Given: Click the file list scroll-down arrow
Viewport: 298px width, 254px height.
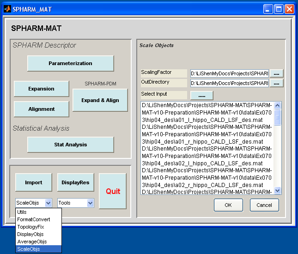Looking at the screenshot, I should tap(278, 190).
